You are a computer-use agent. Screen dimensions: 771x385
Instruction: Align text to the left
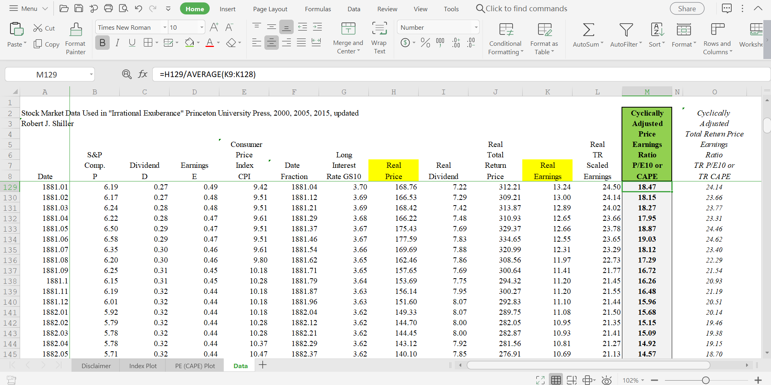256,43
